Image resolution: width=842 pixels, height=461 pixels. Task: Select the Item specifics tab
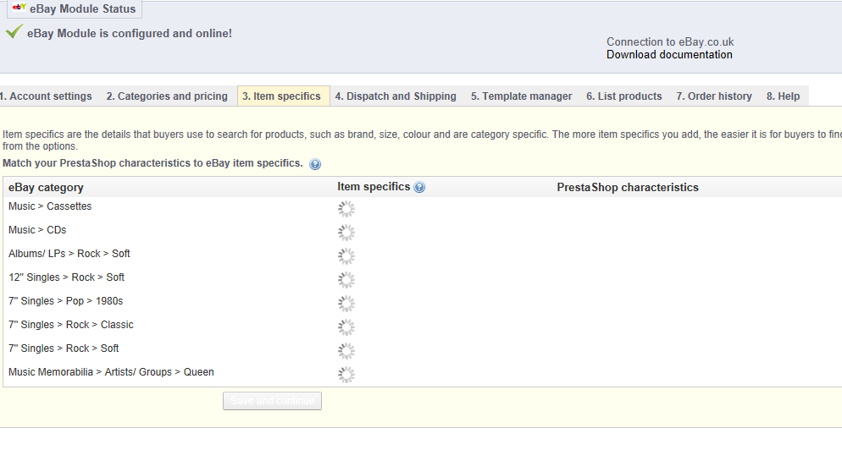pyautogui.click(x=281, y=96)
